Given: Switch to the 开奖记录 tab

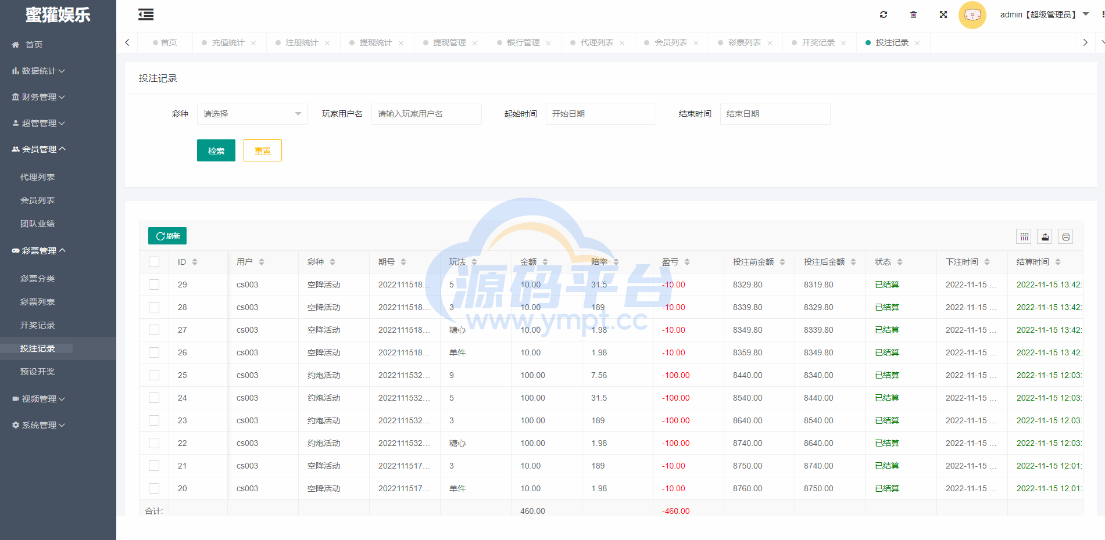Looking at the screenshot, I should click(x=818, y=42).
